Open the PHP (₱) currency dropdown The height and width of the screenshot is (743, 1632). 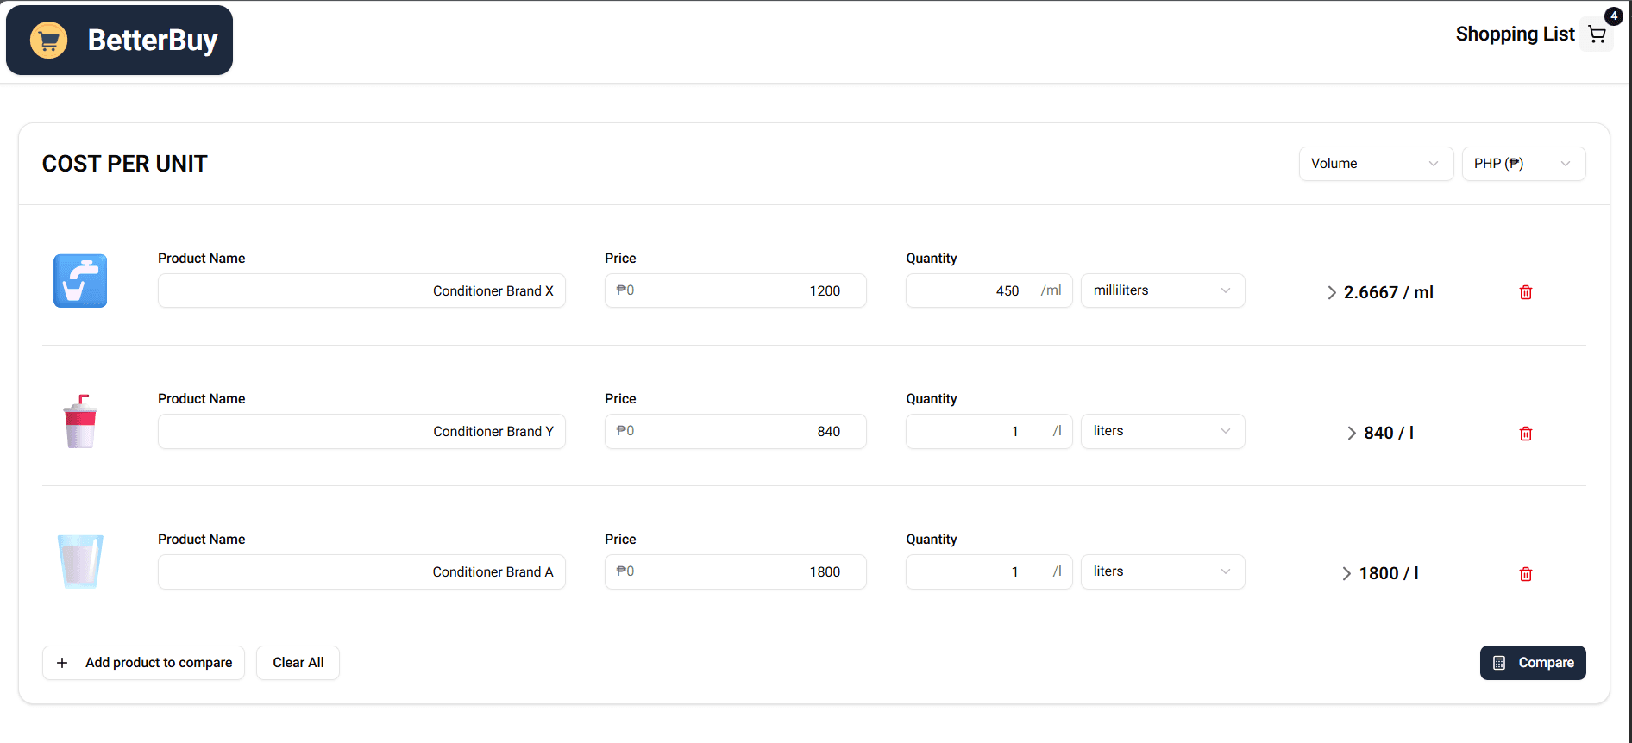click(x=1523, y=164)
